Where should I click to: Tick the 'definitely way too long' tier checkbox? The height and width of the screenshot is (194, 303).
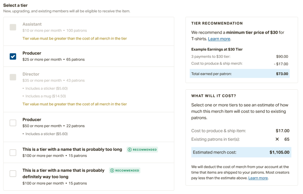coord(13,174)
